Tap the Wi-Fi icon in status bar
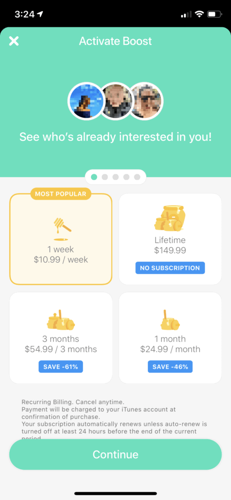The image size is (231, 500). 199,14
